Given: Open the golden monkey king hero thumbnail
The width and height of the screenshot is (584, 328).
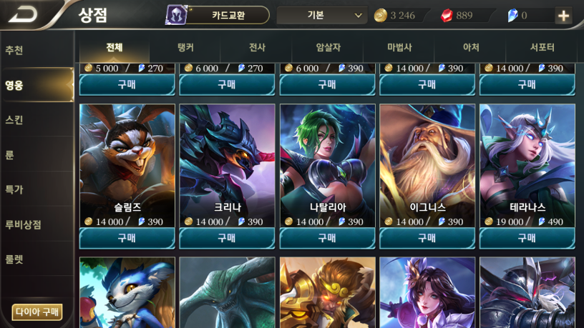Looking at the screenshot, I should pos(327,292).
